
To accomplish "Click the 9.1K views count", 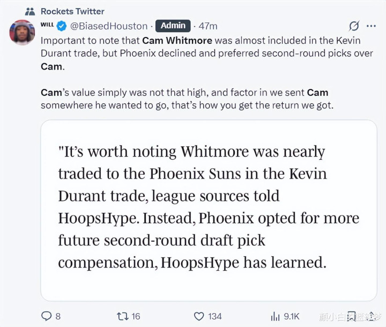I will point(292,316).
